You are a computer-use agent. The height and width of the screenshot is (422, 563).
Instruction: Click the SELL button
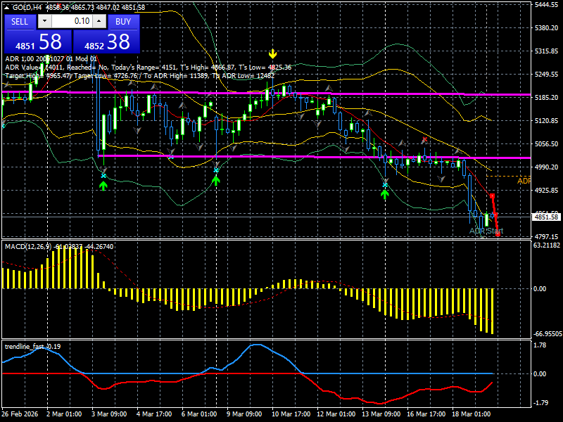pyautogui.click(x=20, y=22)
